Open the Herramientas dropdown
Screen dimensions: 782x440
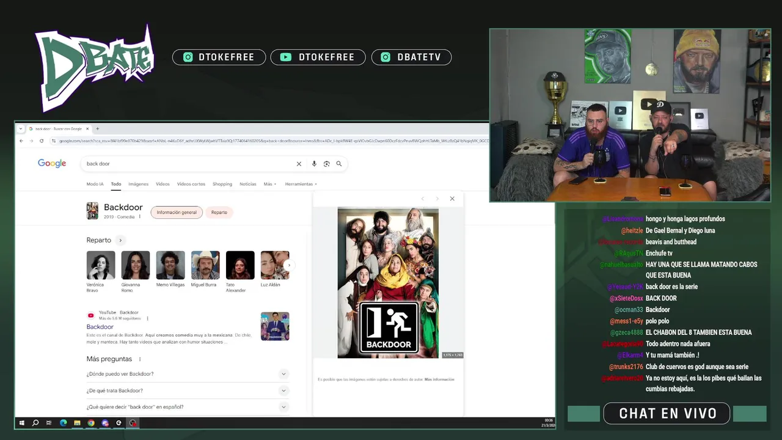point(301,184)
